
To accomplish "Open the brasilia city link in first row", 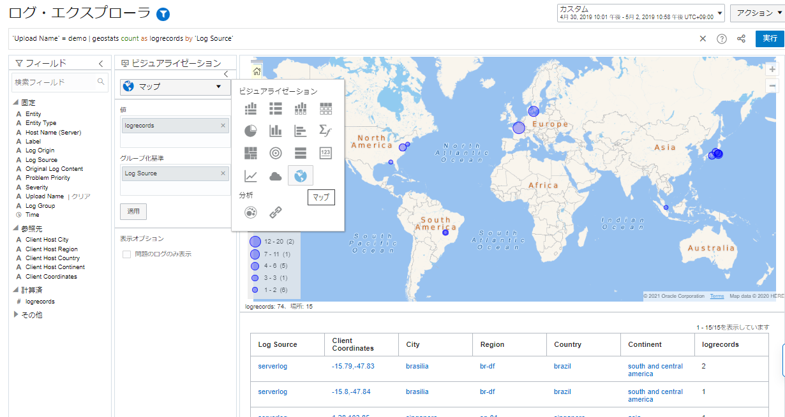I will click(x=417, y=366).
